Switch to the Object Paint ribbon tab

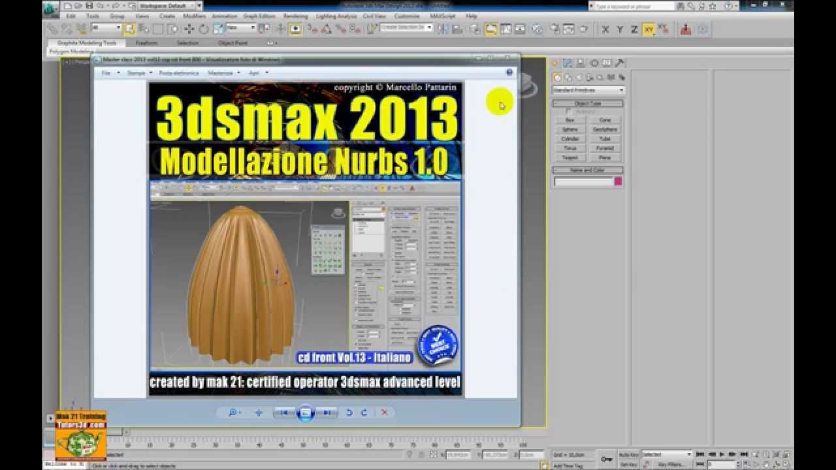[233, 43]
